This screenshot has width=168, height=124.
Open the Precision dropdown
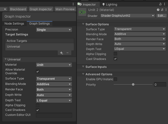click(x=54, y=30)
